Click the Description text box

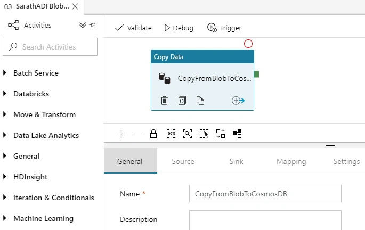tap(265, 220)
